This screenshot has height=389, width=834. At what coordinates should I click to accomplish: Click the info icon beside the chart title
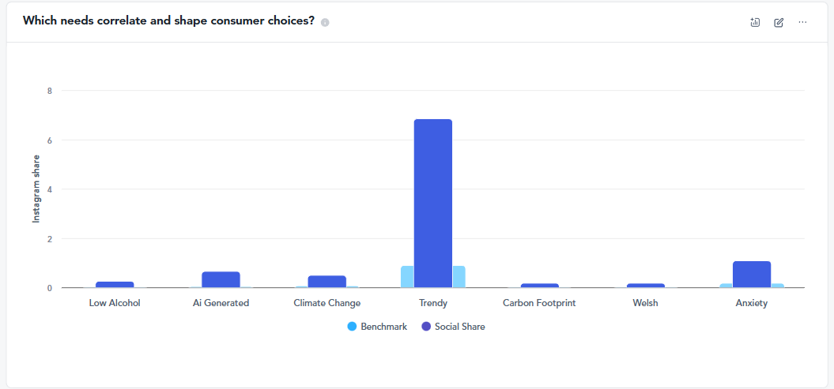pyautogui.click(x=325, y=22)
